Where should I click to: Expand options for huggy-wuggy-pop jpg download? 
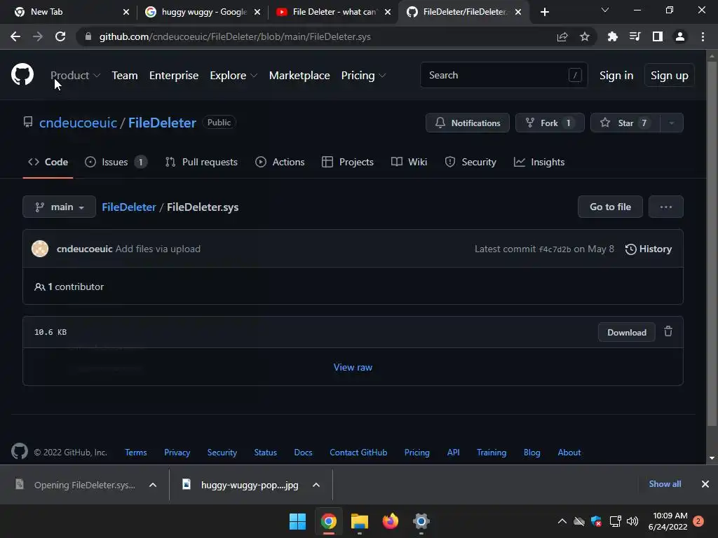(316, 485)
